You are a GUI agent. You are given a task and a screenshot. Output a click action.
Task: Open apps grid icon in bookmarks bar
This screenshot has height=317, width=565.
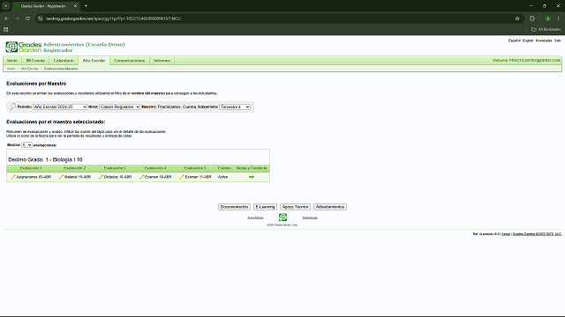[x=6, y=29]
